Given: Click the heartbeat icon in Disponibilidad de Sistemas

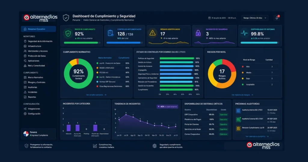Looking at the screenshot, I should (244, 33).
